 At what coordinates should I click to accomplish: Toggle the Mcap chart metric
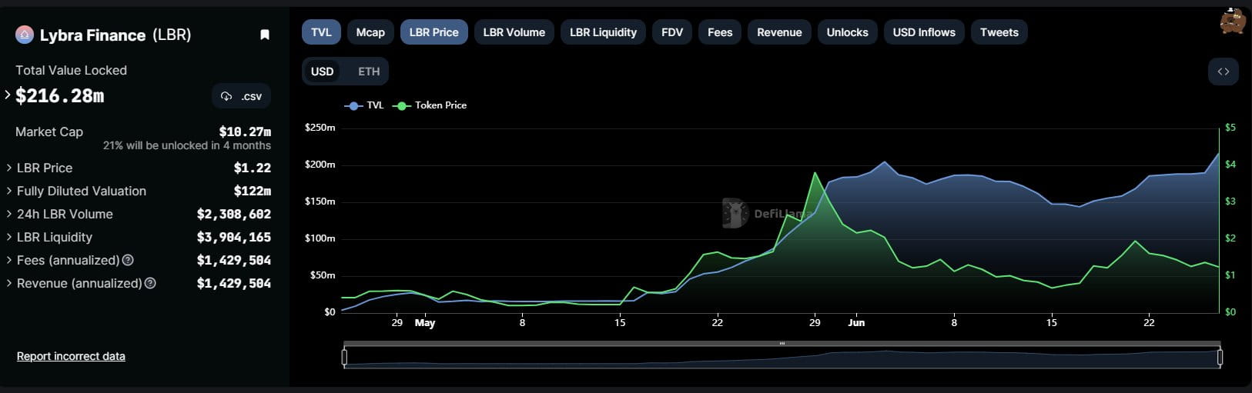tap(370, 32)
